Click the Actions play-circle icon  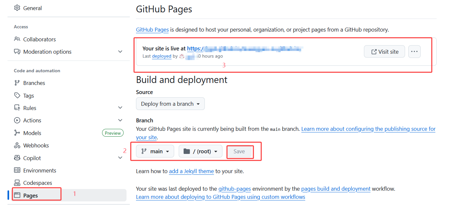coord(17,120)
